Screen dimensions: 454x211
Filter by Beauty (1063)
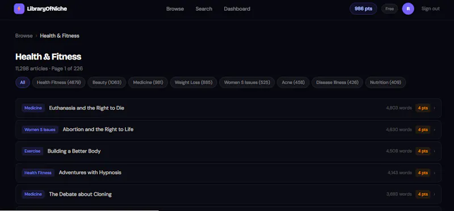tap(107, 83)
